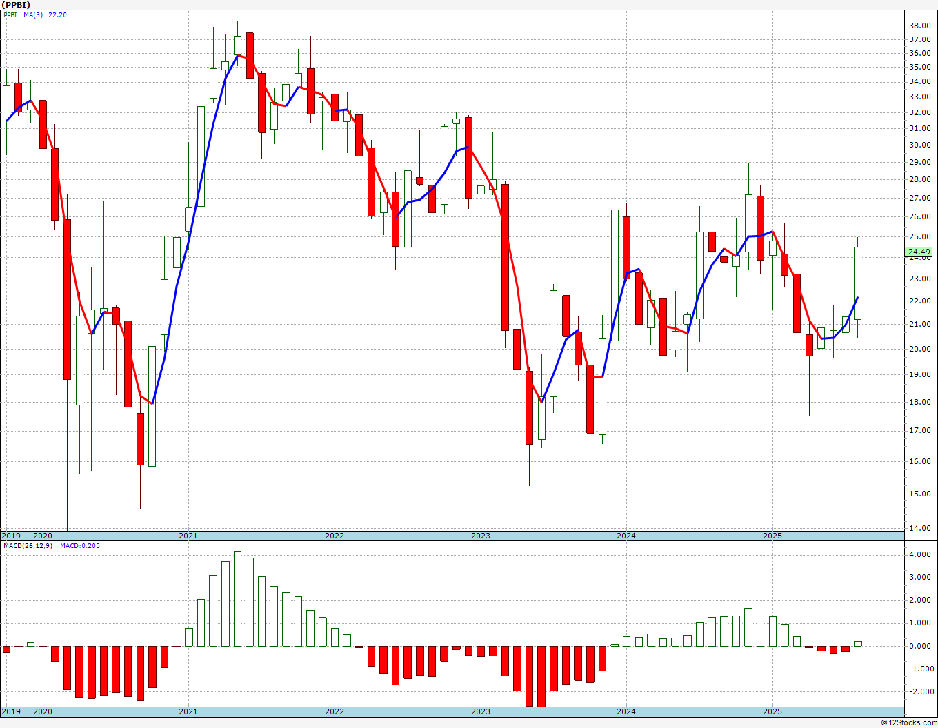Screen dimensions: 938x728
Task: Select the 31.00 price axis label
Action: coord(919,129)
